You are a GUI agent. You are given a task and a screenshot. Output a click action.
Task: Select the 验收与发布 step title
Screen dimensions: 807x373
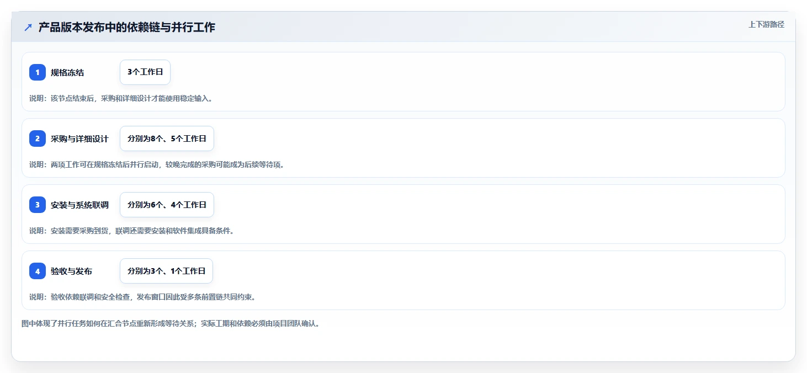tap(71, 271)
